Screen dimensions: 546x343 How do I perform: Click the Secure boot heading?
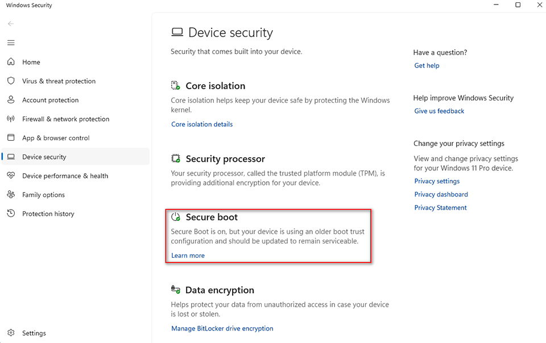tap(212, 217)
